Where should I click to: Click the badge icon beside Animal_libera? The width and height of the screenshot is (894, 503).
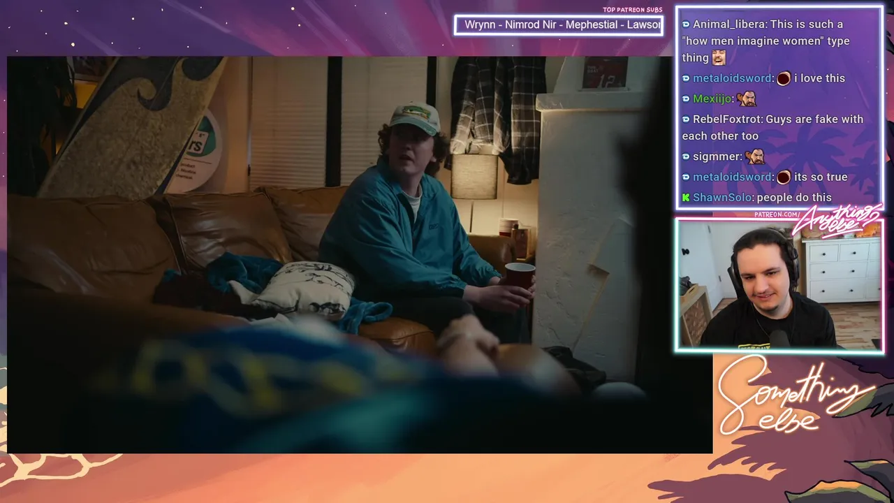tap(686, 24)
